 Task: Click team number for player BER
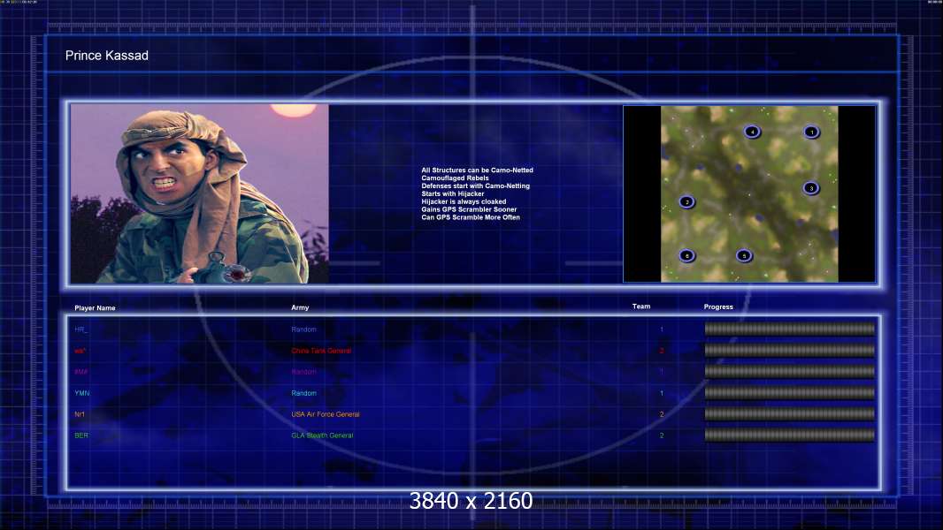pos(662,435)
